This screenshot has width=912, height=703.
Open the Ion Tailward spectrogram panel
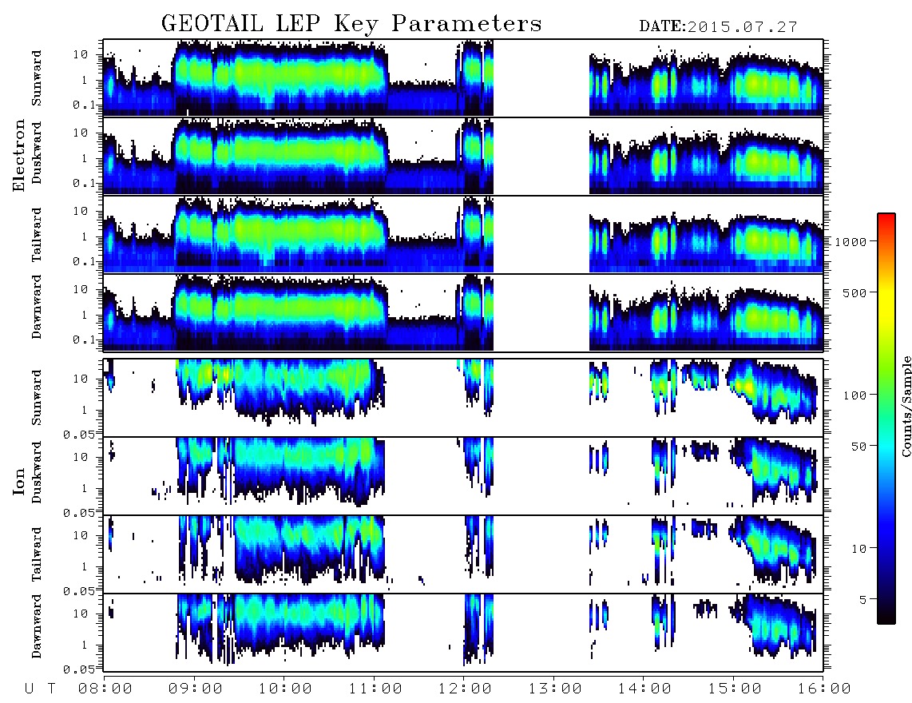[x=463, y=554]
